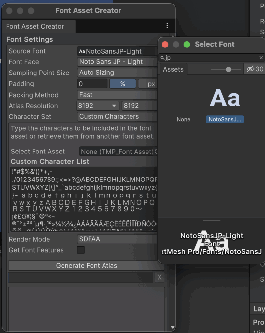Viewport: 265px width, 333px height.
Task: Click inside the Custom Character List box
Action: coord(84,199)
